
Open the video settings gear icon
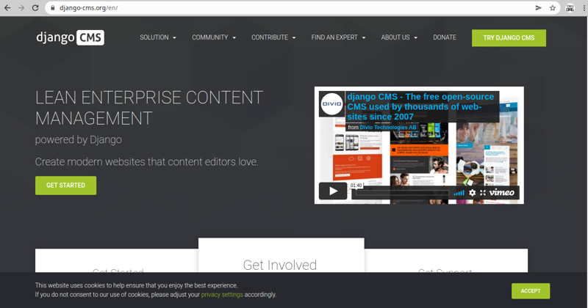click(472, 193)
